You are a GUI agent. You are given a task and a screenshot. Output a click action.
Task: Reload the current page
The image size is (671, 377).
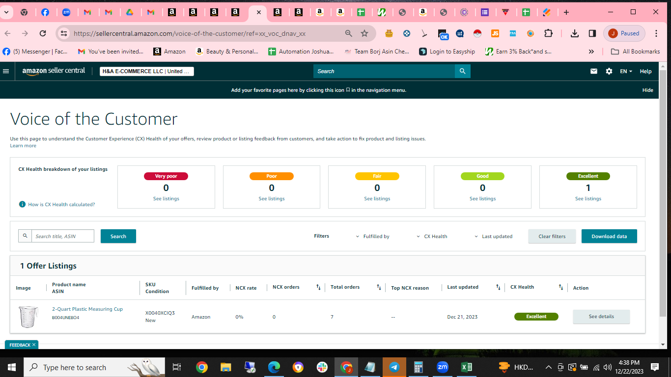point(43,33)
